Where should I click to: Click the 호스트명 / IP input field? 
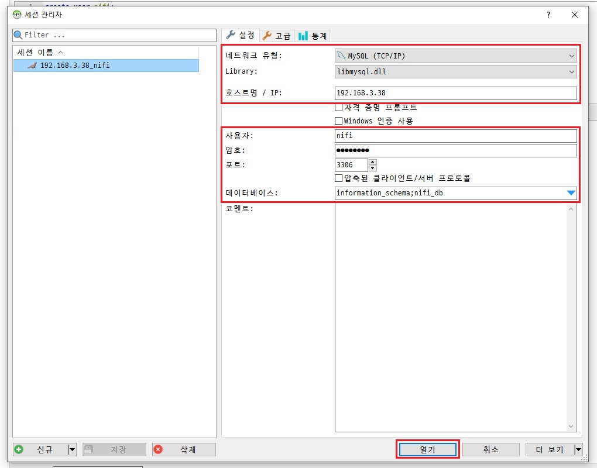click(x=456, y=93)
